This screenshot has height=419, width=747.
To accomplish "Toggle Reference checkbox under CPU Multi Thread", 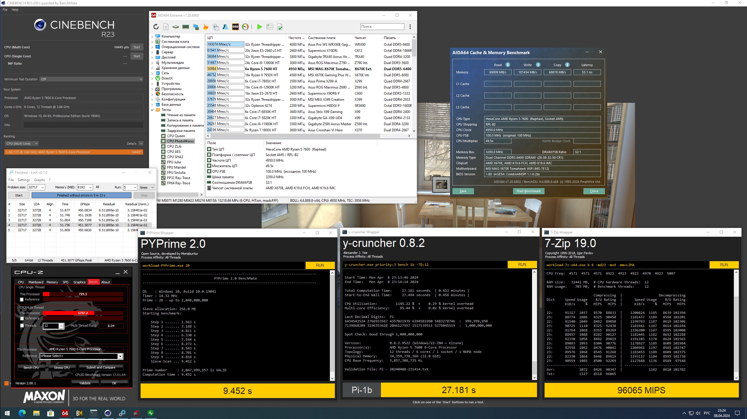I will point(22,318).
